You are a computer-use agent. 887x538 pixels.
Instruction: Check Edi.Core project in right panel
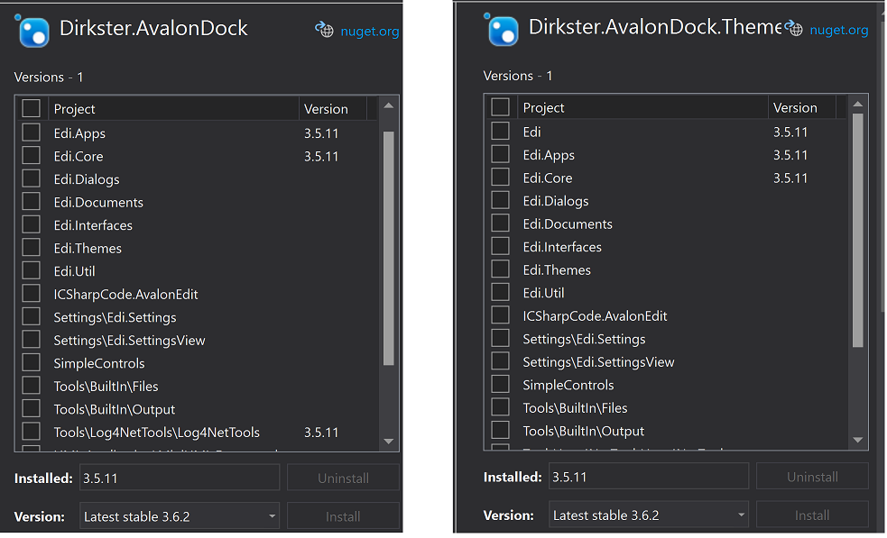coord(500,178)
